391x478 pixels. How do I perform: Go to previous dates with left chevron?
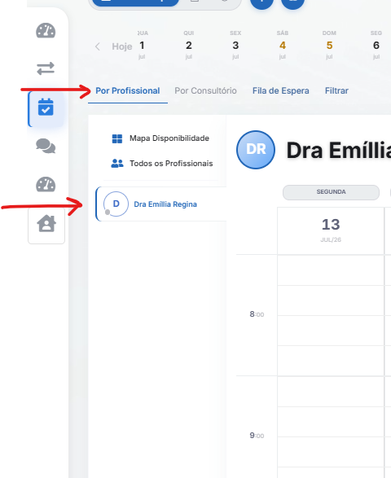coord(97,46)
